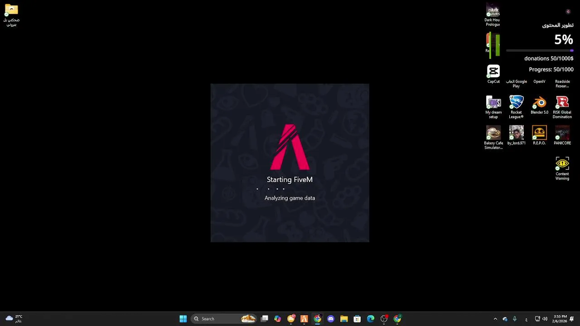Open Task View in the taskbar
Viewport: 580px width, 326px height.
point(265,319)
